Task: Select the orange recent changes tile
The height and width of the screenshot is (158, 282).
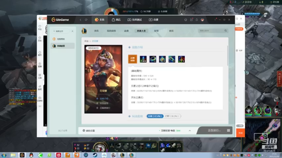Action: pos(133,59)
